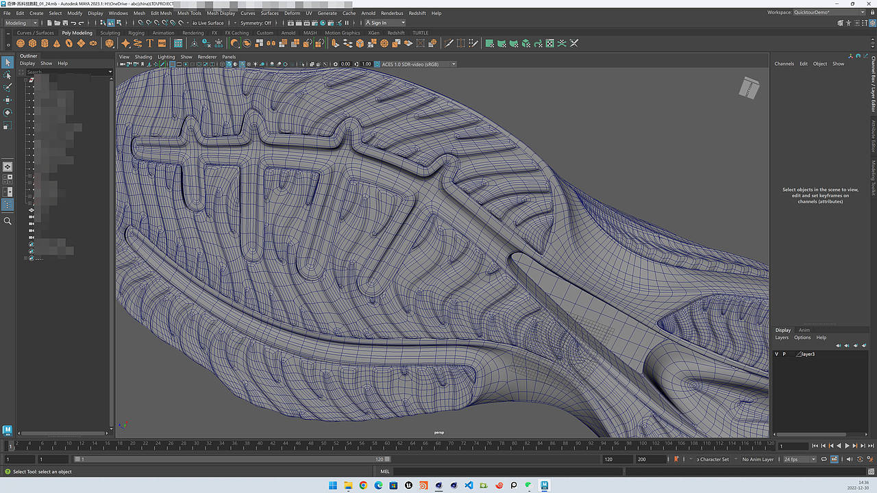
Task: Click the SVG import shelf icon
Action: coord(162,43)
